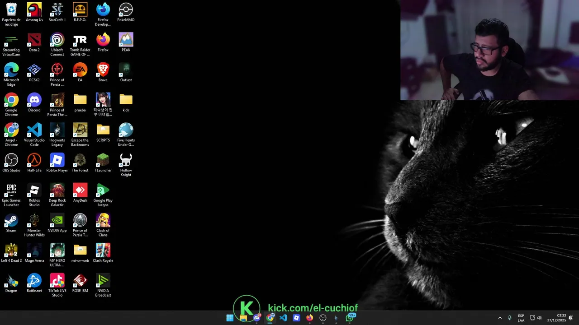This screenshot has width=579, height=325.
Task: Select the Among Us desktop shortcut
Action: [34, 12]
